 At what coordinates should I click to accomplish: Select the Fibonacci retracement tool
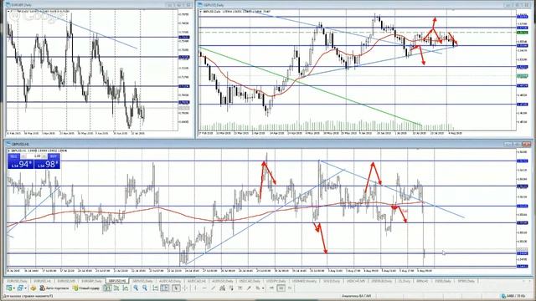coord(231,288)
